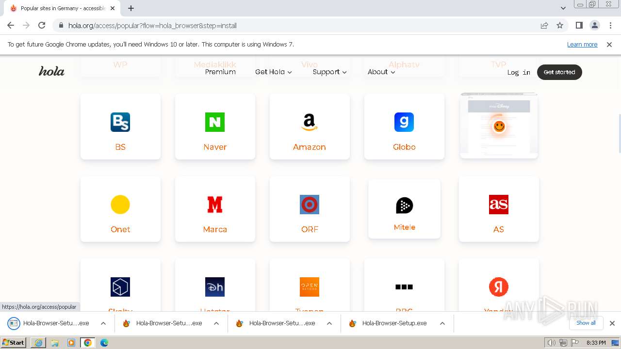Bookmark this page with the star
Screen dimensions: 621x349
pos(560,25)
